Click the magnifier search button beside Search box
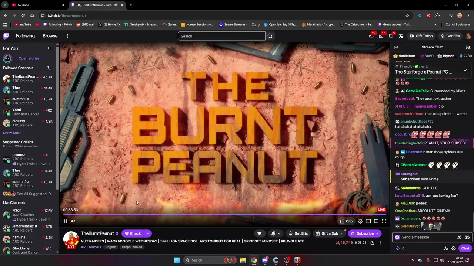The height and width of the screenshot is (266, 474). tap(270, 36)
